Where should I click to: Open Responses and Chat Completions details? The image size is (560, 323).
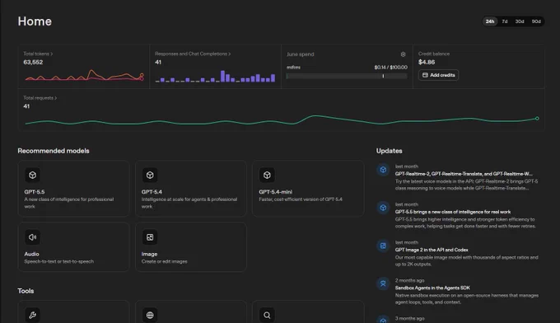pyautogui.click(x=193, y=54)
